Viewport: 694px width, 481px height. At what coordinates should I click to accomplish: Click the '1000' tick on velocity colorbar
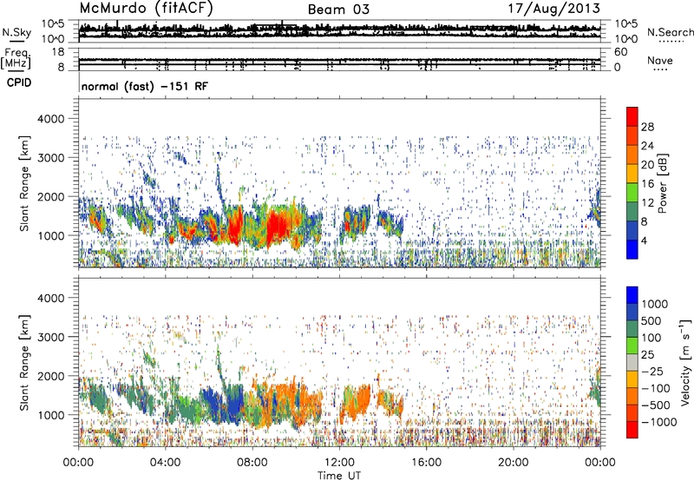tap(655, 304)
